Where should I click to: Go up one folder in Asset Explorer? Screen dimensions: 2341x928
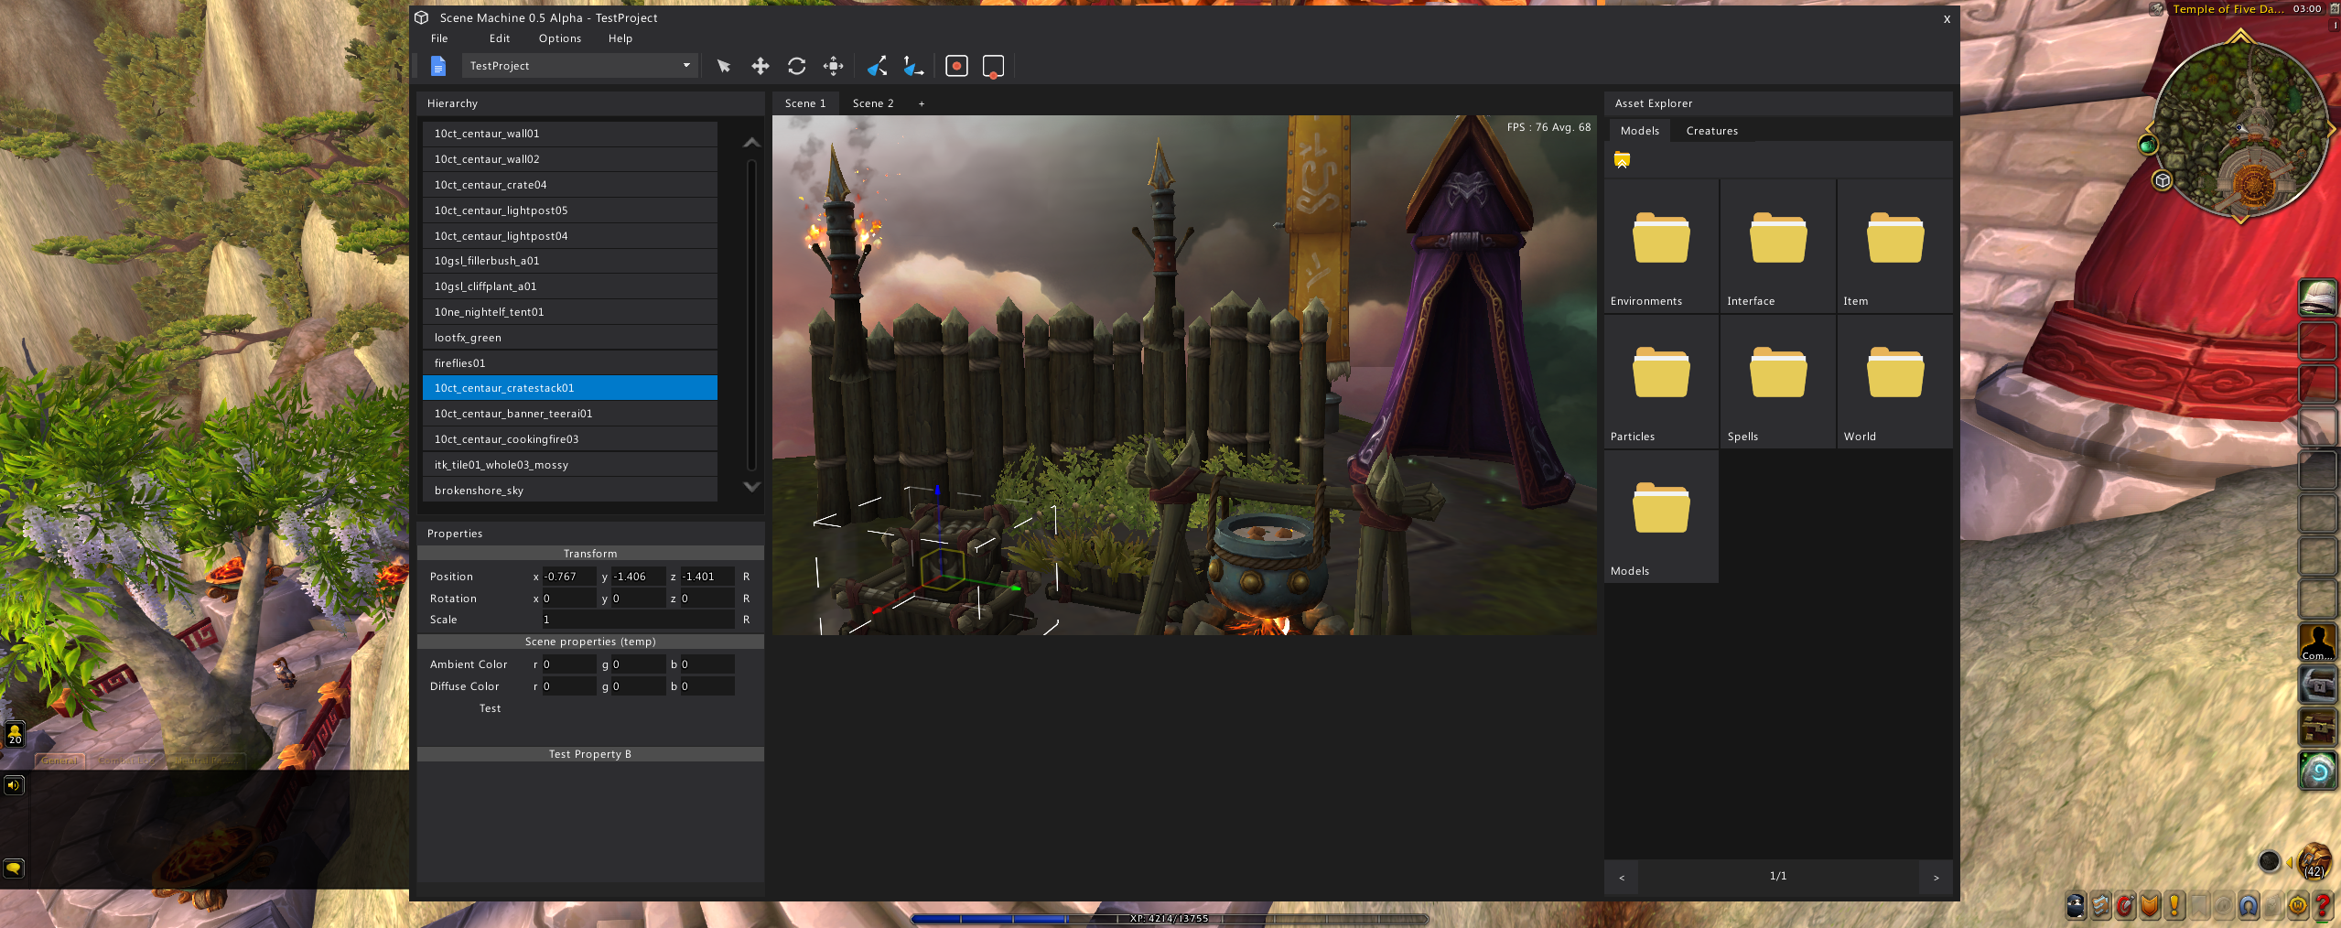point(1622,160)
